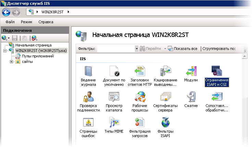Open Просмотр каталога feature
This screenshot has height=147, width=252.
114,102
